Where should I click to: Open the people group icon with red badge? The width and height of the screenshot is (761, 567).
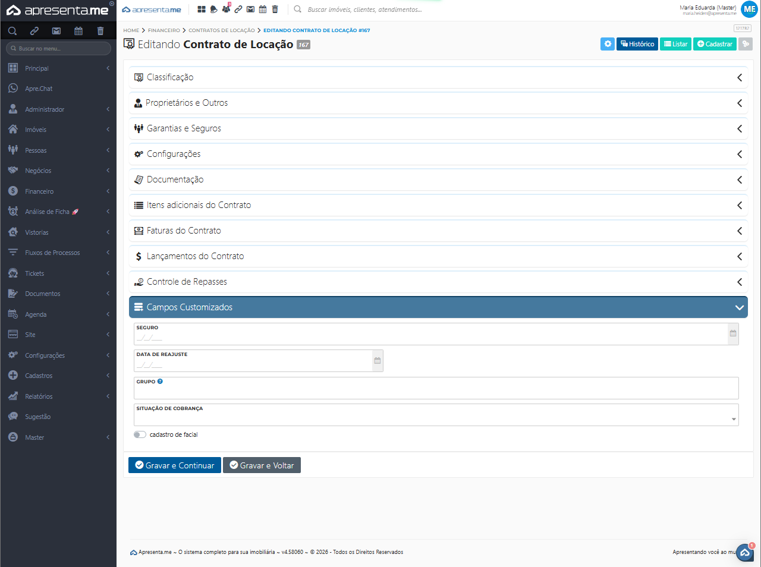coord(226,10)
